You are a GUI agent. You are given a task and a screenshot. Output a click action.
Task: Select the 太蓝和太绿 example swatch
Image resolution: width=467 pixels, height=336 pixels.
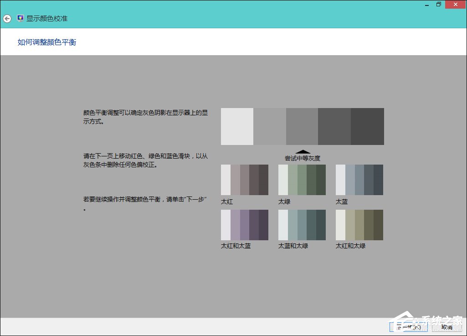302,224
